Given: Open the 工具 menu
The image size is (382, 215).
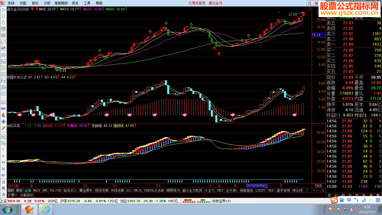Looking at the screenshot, I should tap(87, 3).
